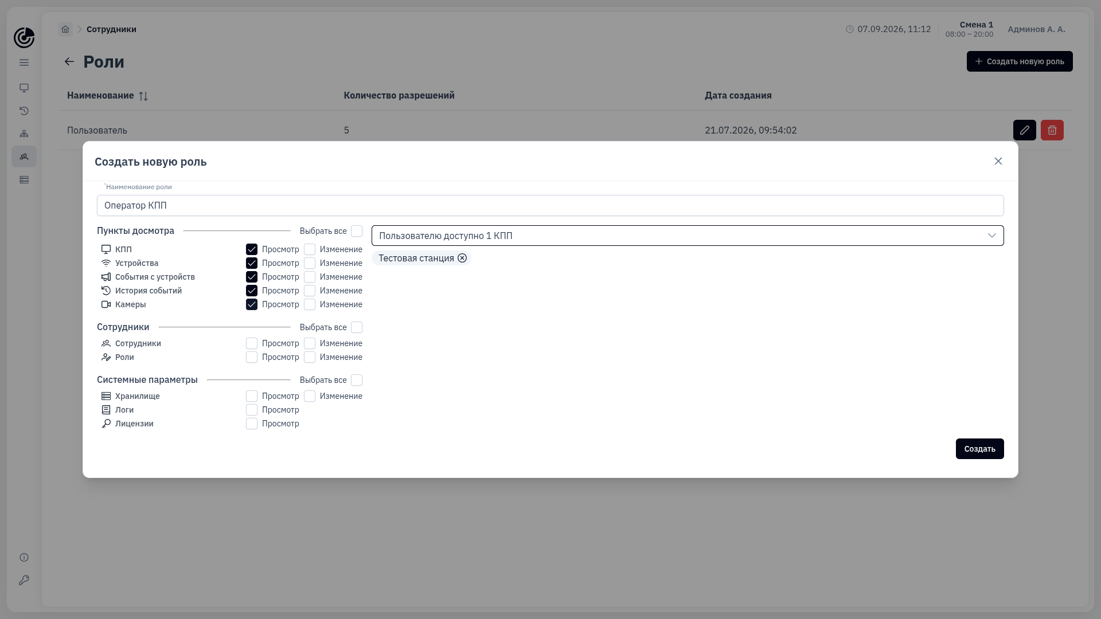Image resolution: width=1101 pixels, height=619 pixels.
Task: Open the employees icon in sidebar
Action: 24,156
